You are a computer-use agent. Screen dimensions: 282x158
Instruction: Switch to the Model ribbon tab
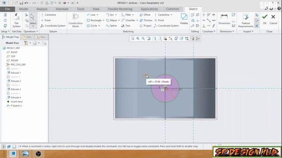[x=23, y=9]
